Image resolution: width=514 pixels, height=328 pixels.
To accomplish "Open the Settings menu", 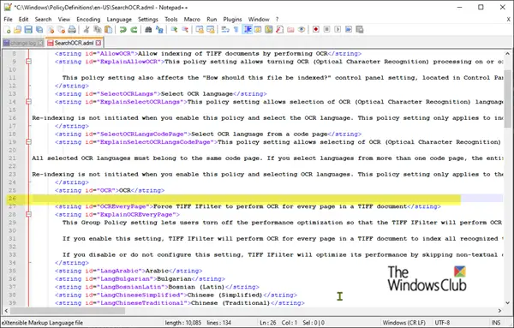I will 148,20.
